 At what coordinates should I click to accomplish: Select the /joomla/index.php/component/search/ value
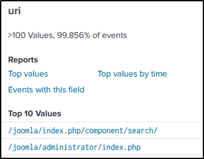tap(83, 131)
